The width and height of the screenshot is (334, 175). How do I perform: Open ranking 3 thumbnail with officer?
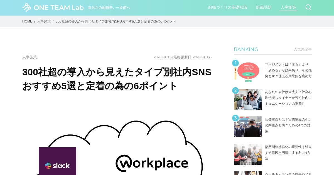(248, 127)
